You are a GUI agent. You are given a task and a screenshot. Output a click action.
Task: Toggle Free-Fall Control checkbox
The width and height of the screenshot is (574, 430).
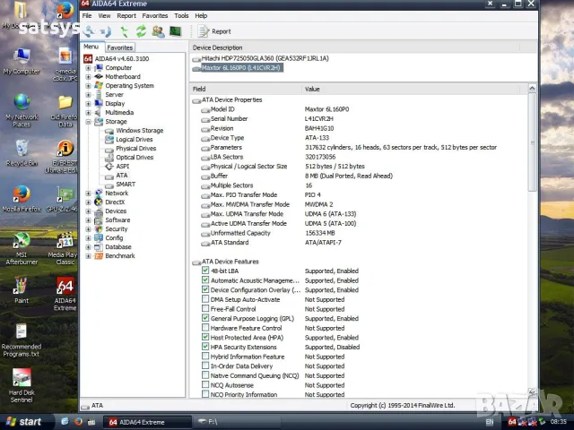pos(205,308)
